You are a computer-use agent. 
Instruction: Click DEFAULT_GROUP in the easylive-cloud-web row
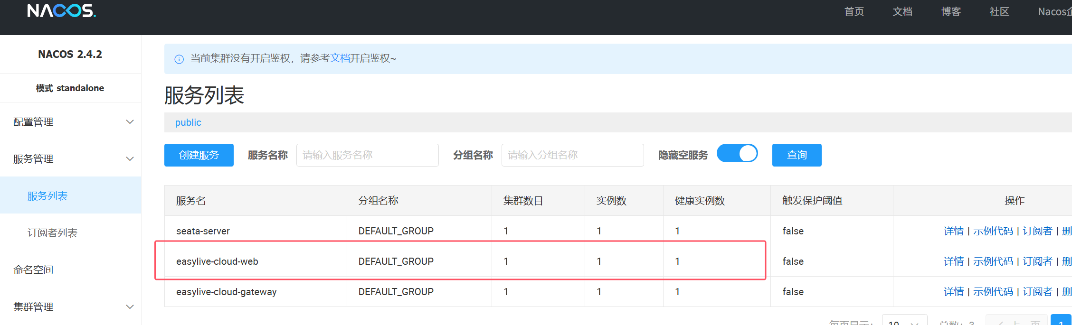(x=396, y=261)
